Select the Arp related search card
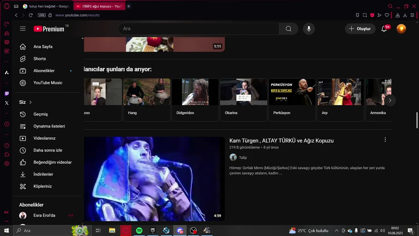The image size is (419, 236). click(x=340, y=100)
